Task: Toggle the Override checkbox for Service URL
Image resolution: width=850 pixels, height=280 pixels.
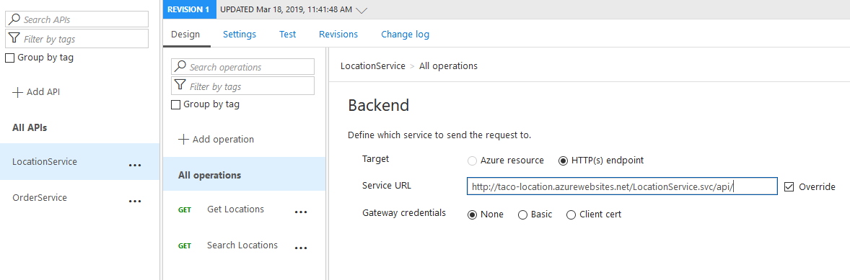Action: (x=789, y=186)
